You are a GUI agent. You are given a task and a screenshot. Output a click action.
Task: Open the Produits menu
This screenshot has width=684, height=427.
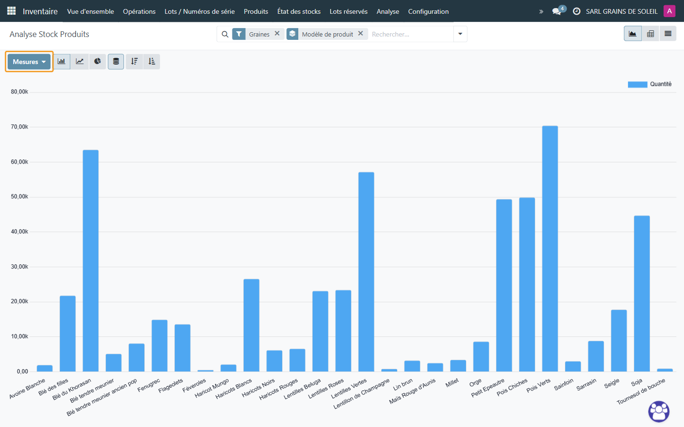pos(256,11)
